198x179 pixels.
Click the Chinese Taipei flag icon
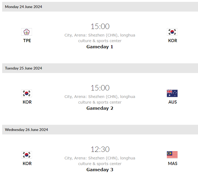point(27,32)
